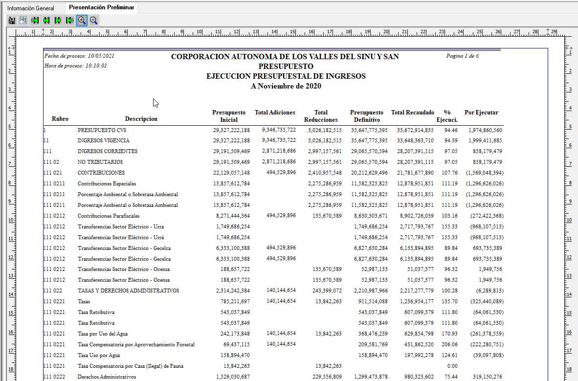Screen dimensions: 578x381
Task: Click the report title CORPORACION AUTONOMA heading
Action: [285, 57]
